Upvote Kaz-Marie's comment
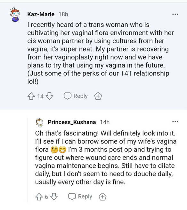The height and width of the screenshot is (210, 187). coord(31,96)
